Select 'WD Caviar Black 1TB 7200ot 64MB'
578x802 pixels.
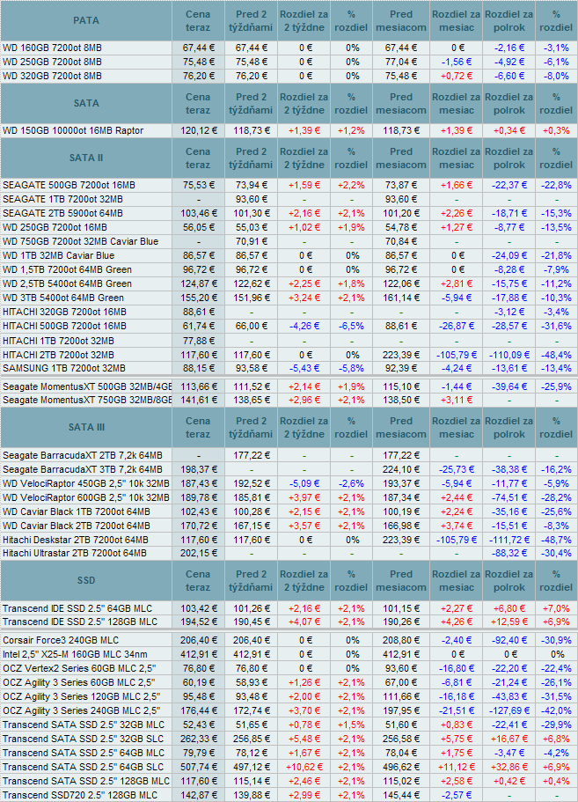coord(77,511)
